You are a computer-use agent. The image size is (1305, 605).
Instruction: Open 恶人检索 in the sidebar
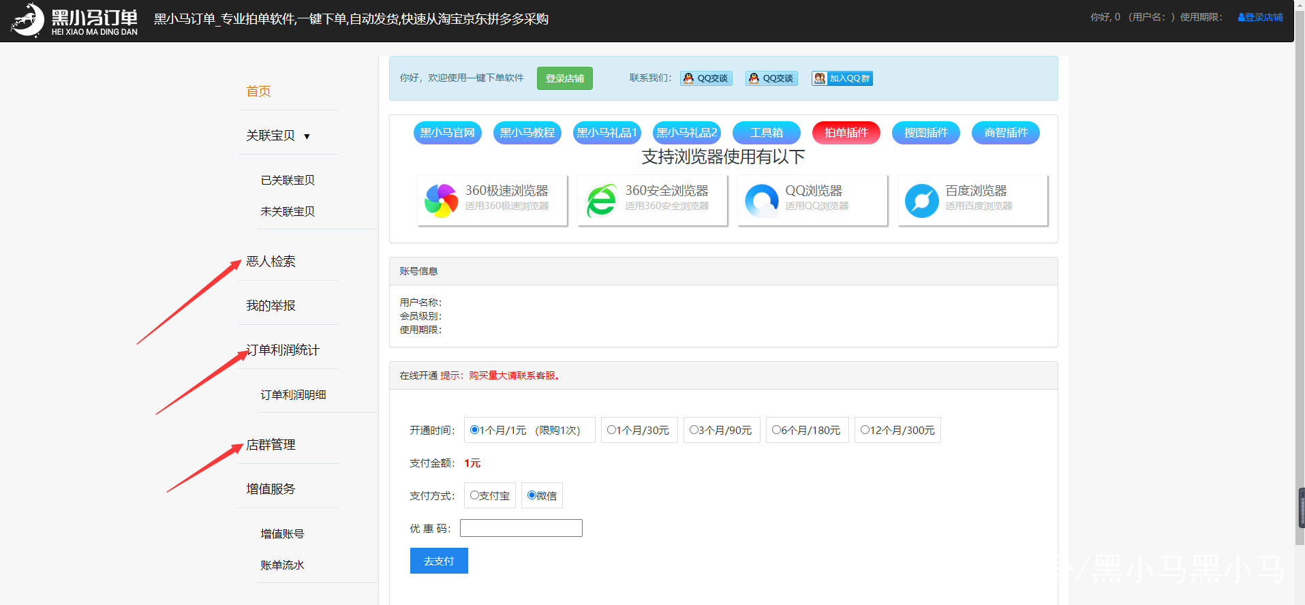pos(271,262)
